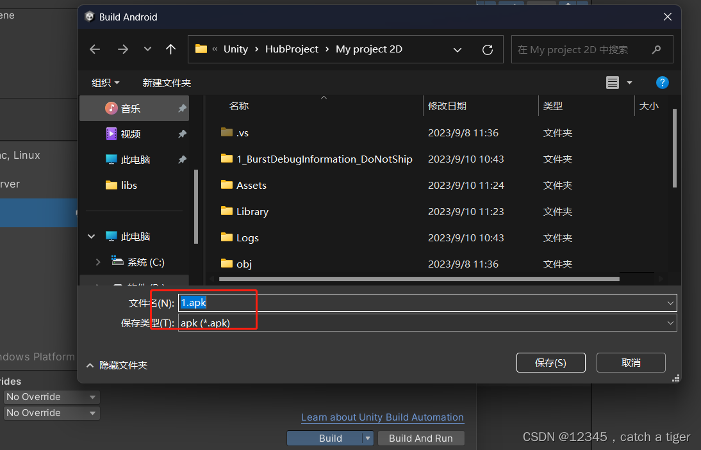Viewport: 701px width, 450px height.
Task: Open recent locations chevron next to forward arrow
Action: [147, 49]
